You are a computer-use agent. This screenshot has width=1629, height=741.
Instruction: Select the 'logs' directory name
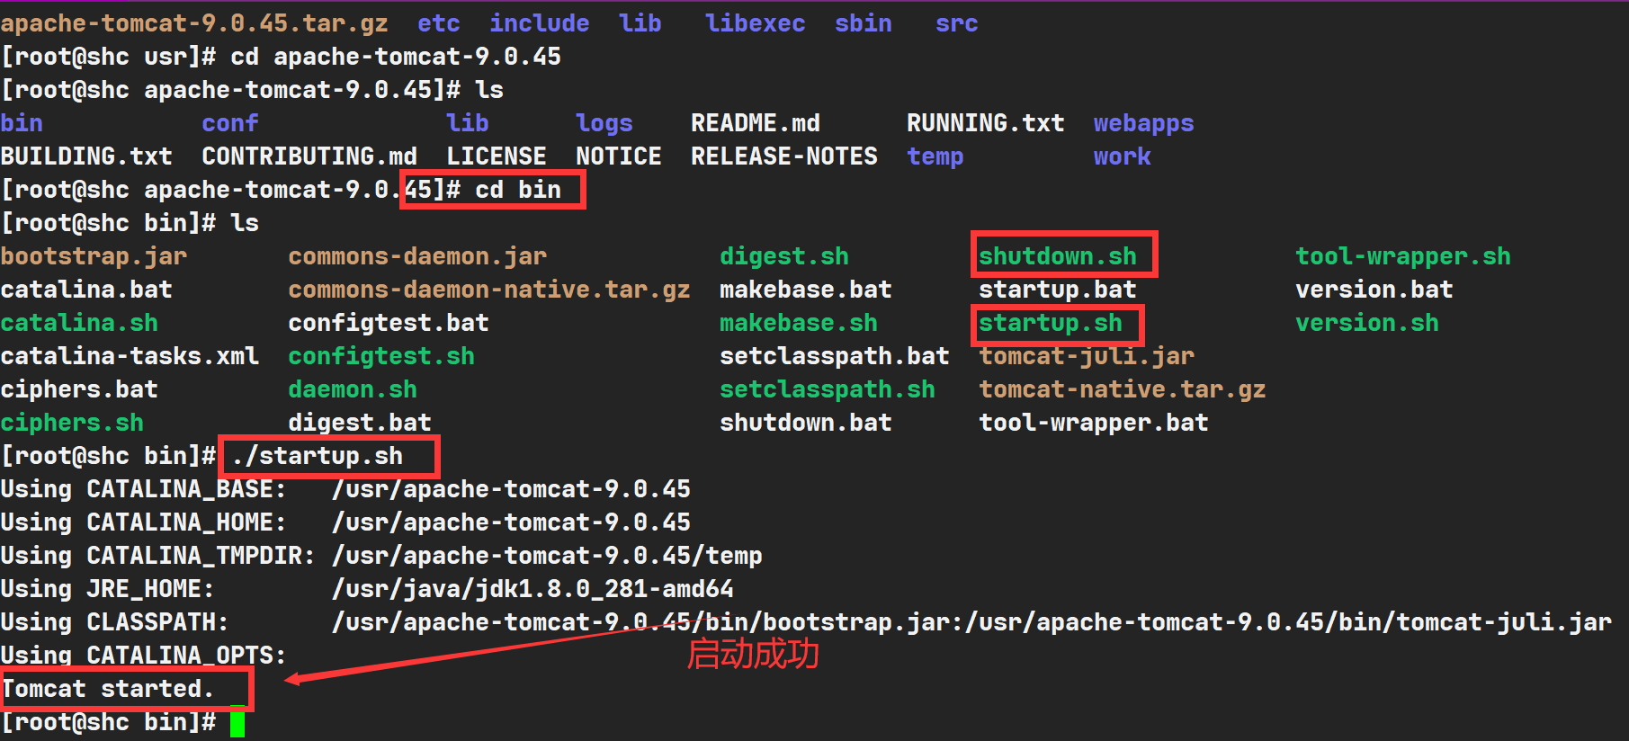(x=604, y=123)
